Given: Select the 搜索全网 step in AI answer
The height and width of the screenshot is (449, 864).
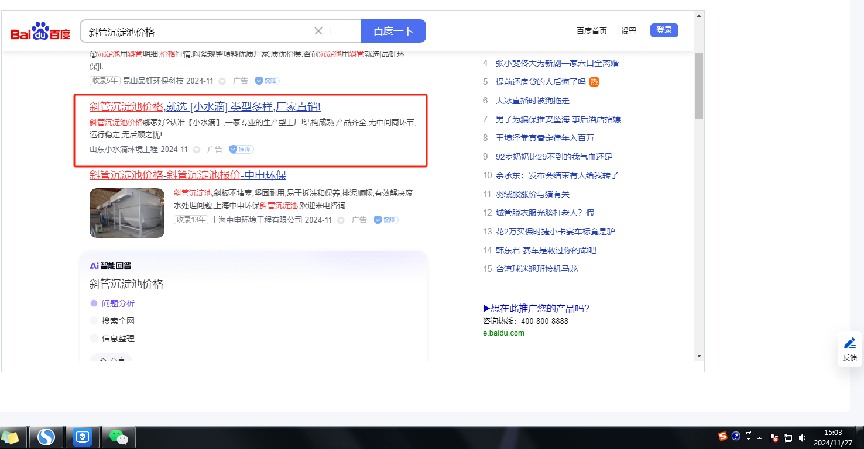Looking at the screenshot, I should pos(118,321).
